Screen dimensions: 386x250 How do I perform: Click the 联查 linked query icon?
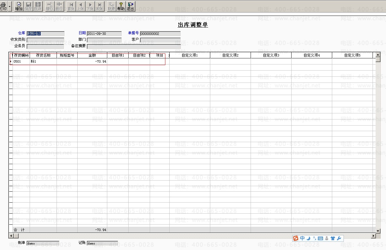tap(112, 6)
